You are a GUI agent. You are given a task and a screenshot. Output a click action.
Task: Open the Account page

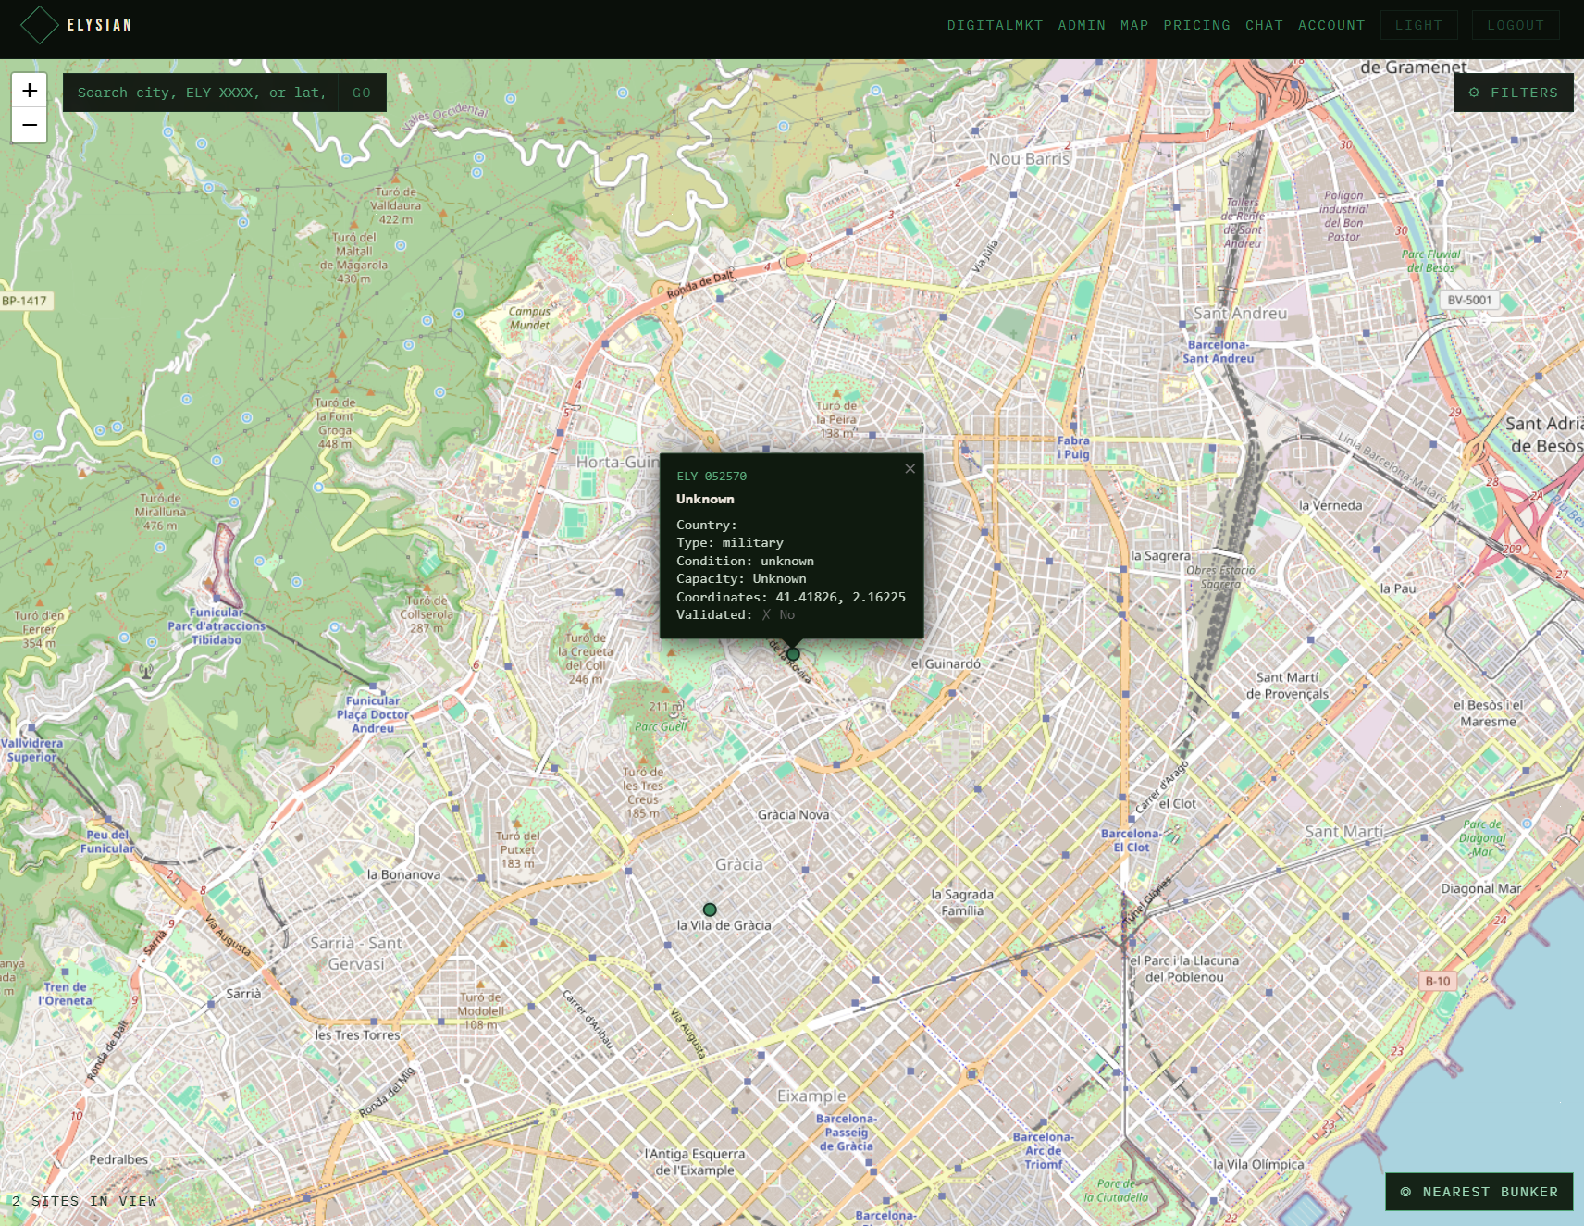1331,25
